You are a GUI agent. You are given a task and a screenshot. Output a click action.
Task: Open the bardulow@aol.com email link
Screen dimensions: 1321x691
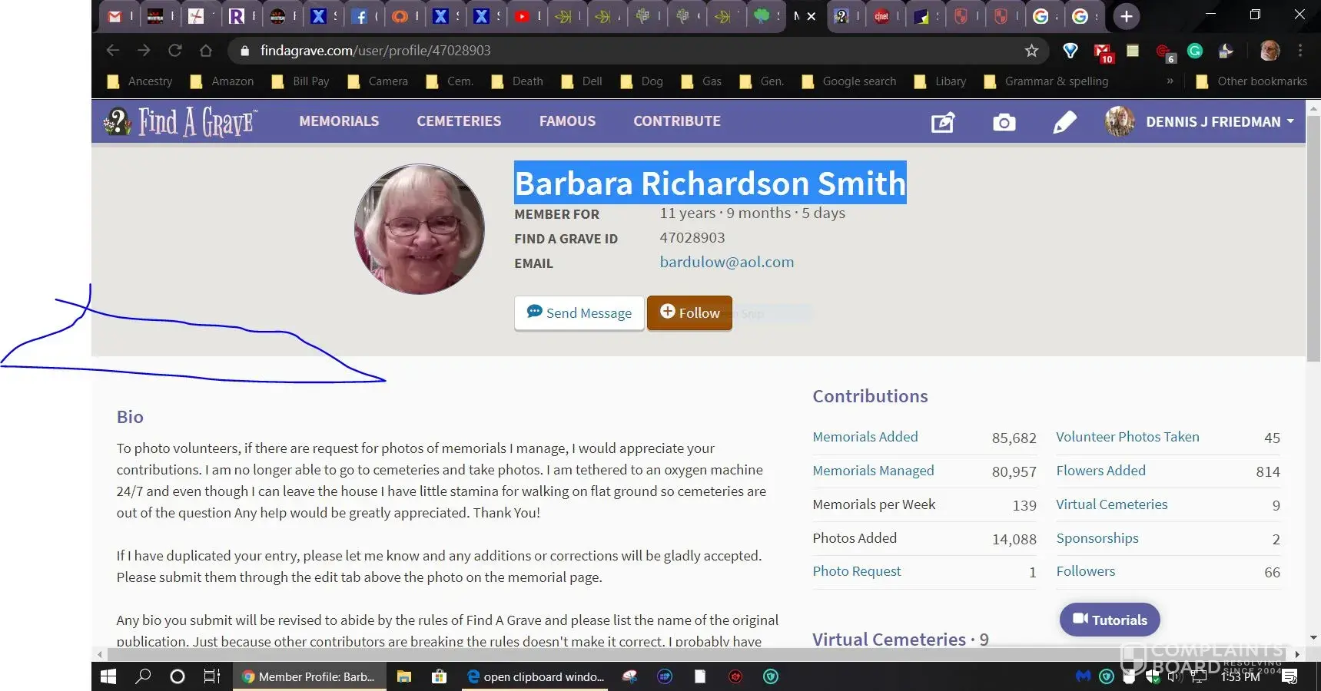pyautogui.click(x=726, y=262)
